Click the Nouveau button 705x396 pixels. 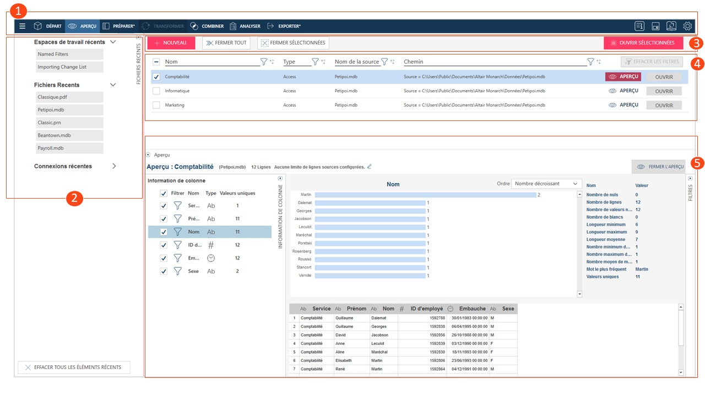pos(171,43)
